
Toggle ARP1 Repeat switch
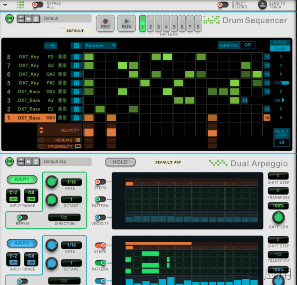[22, 218]
